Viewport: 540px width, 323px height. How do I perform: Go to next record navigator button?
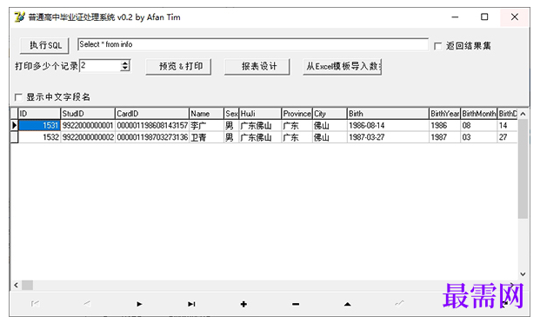pos(139,304)
